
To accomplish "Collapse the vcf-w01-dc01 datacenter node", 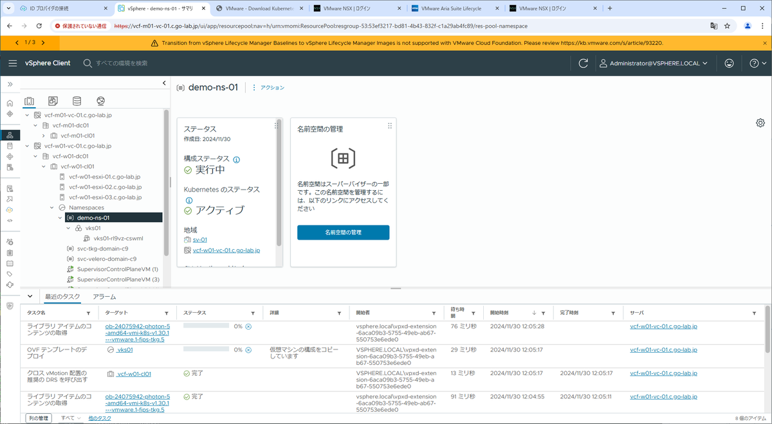I will (x=35, y=156).
